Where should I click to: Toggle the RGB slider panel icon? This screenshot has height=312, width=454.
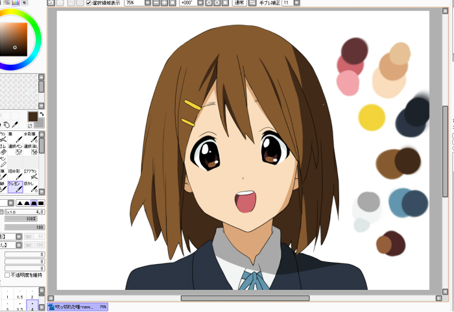tap(6, 3)
